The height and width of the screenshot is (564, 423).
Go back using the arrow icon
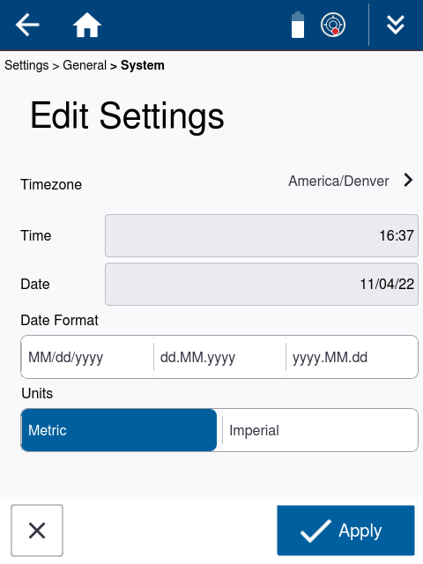tap(27, 25)
